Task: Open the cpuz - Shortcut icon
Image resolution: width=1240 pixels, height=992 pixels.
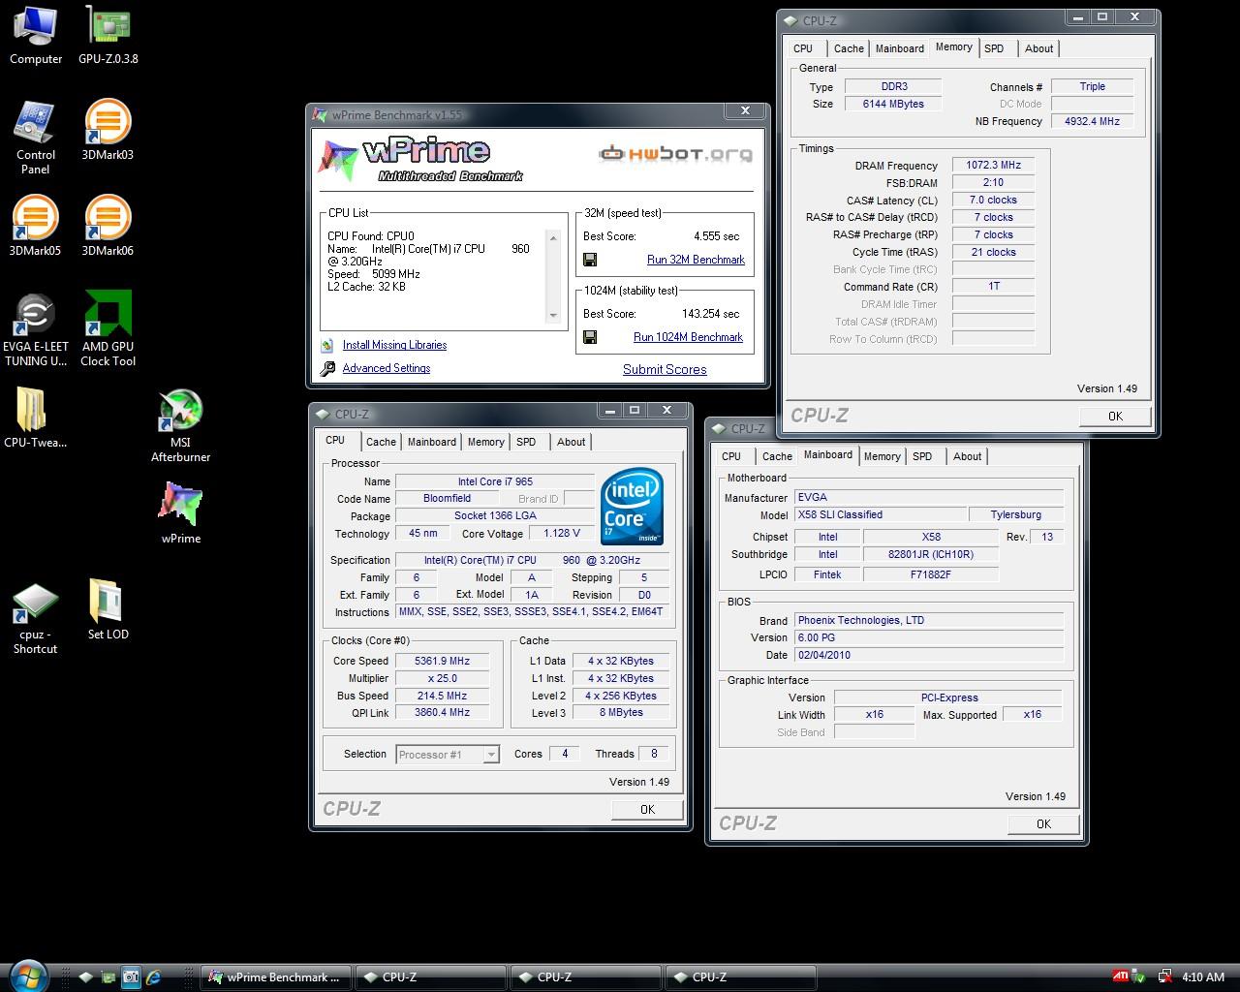Action: [x=36, y=618]
